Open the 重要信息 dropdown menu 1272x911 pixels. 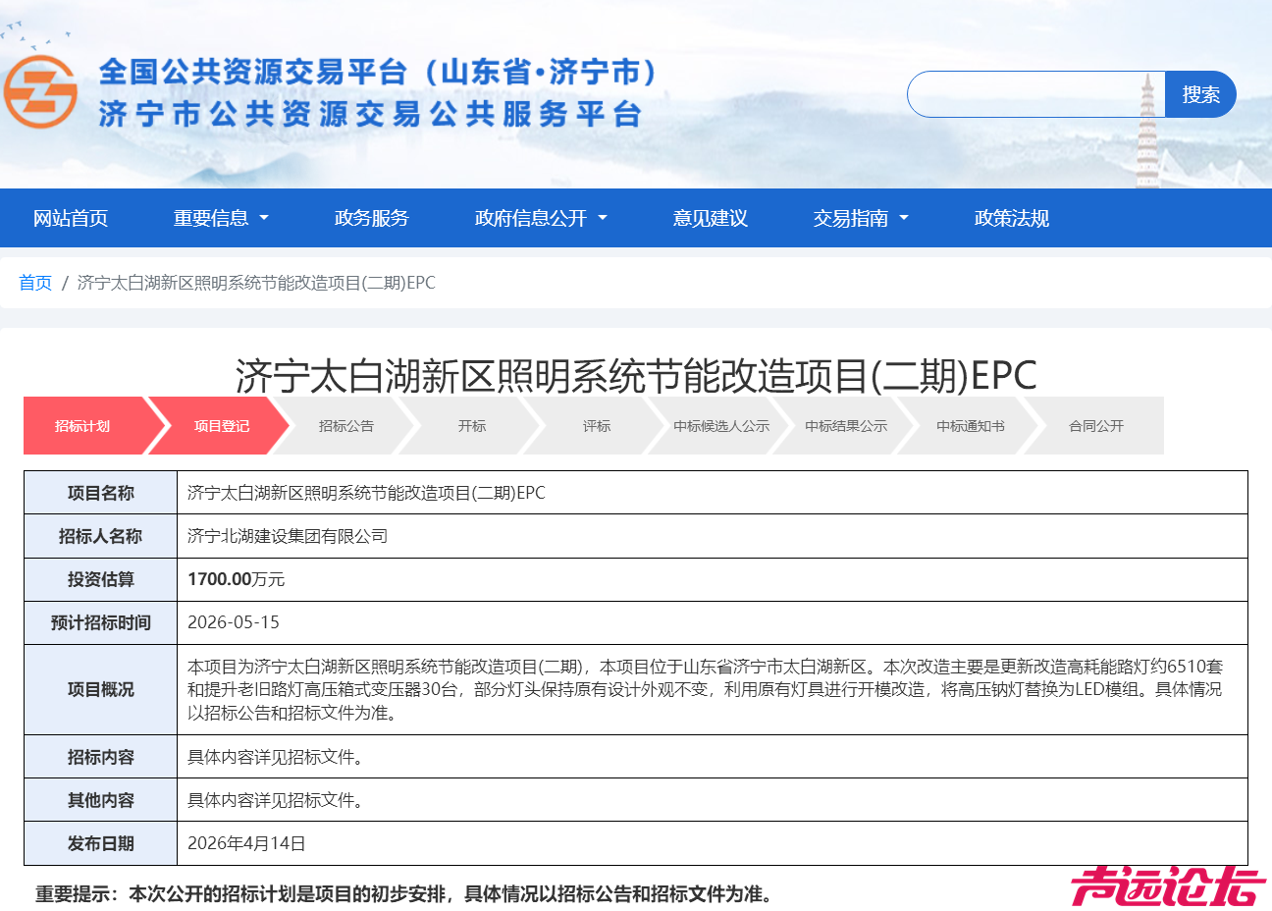click(x=213, y=218)
